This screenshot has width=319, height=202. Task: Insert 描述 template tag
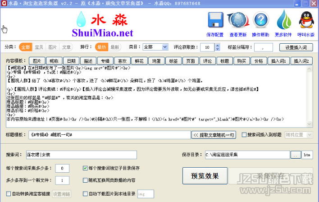88,61
